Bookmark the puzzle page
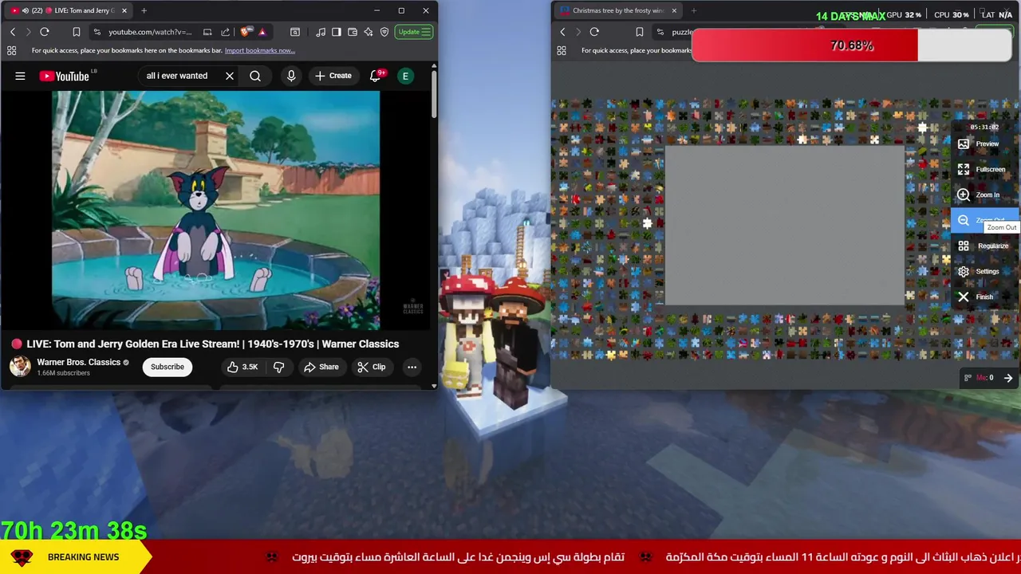Viewport: 1021px width, 574px height. coord(639,32)
